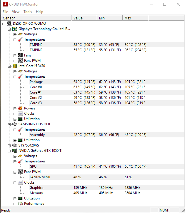Screen dimensions: 185x213
Task: Click the motherboard Fans icon
Action: (20, 55)
